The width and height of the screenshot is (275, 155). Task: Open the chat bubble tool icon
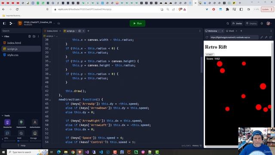[x=7, y=133]
